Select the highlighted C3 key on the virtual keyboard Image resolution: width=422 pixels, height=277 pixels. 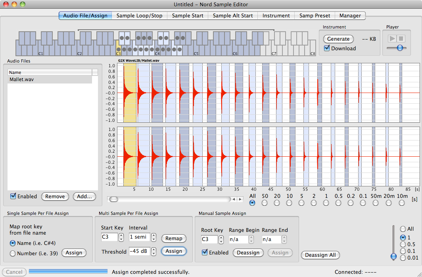pyautogui.click(x=118, y=47)
